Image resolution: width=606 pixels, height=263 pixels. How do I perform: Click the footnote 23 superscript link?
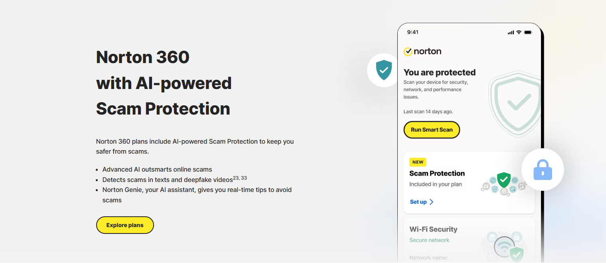pos(236,177)
